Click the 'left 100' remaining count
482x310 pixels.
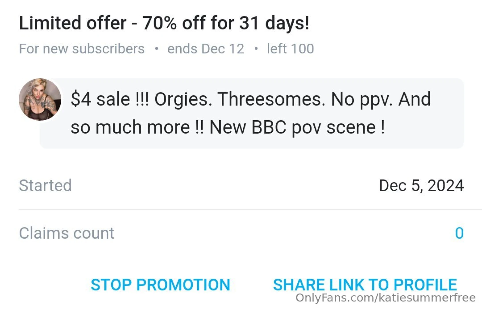tap(290, 49)
